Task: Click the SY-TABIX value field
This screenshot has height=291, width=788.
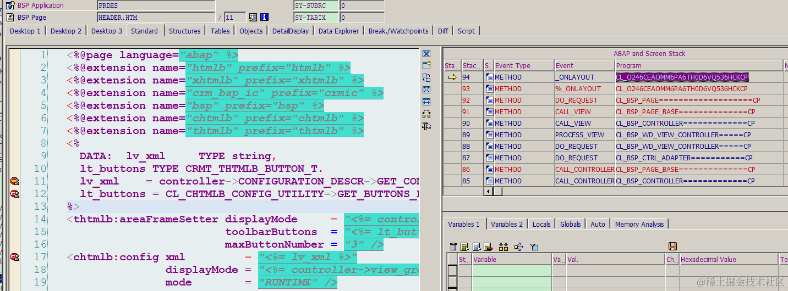Action: (362, 18)
